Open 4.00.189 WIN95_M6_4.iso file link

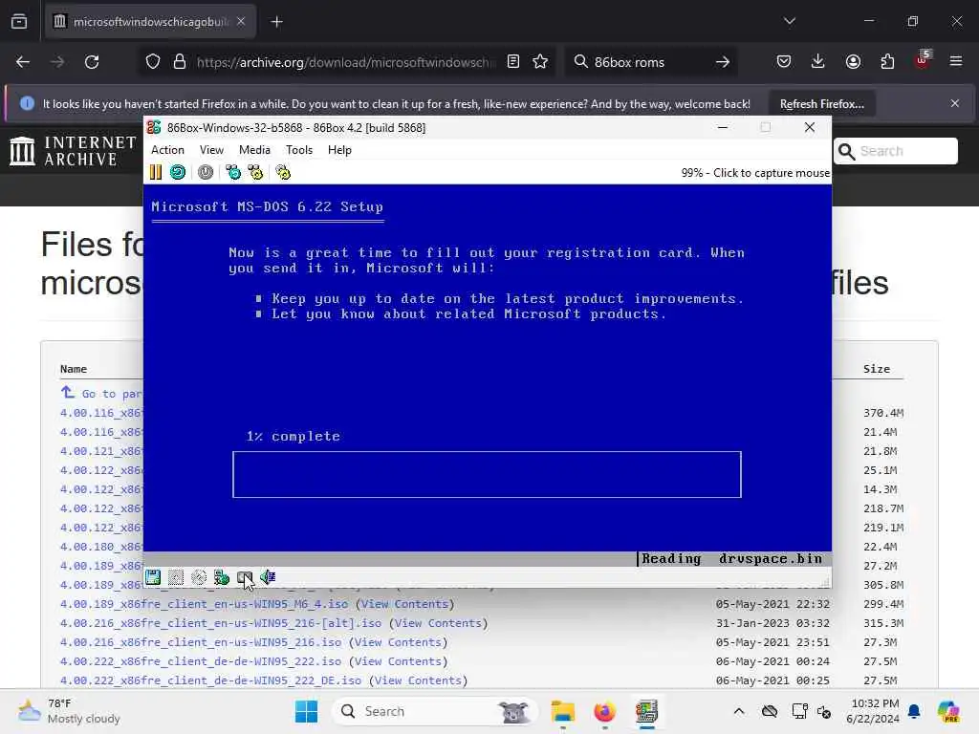point(204,604)
